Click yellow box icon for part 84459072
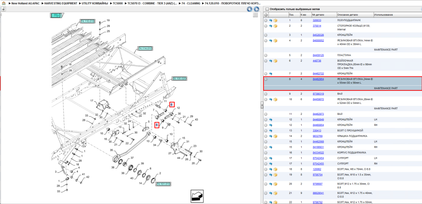 tap(275, 99)
